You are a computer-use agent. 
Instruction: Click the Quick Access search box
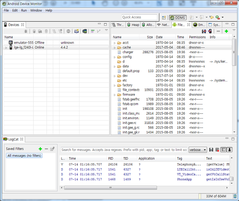(x=139, y=17)
